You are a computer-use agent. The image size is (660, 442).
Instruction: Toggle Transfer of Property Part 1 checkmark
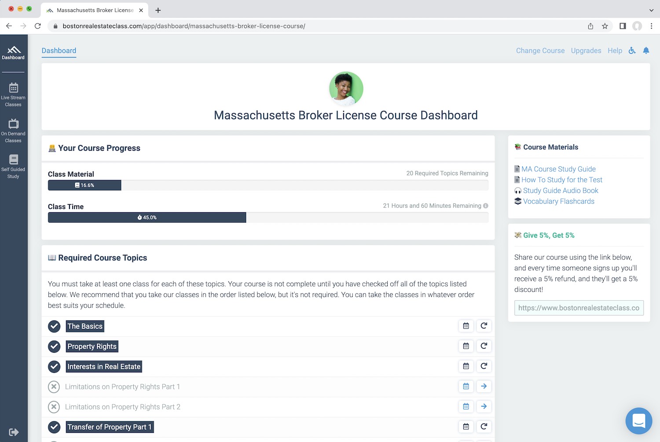54,427
